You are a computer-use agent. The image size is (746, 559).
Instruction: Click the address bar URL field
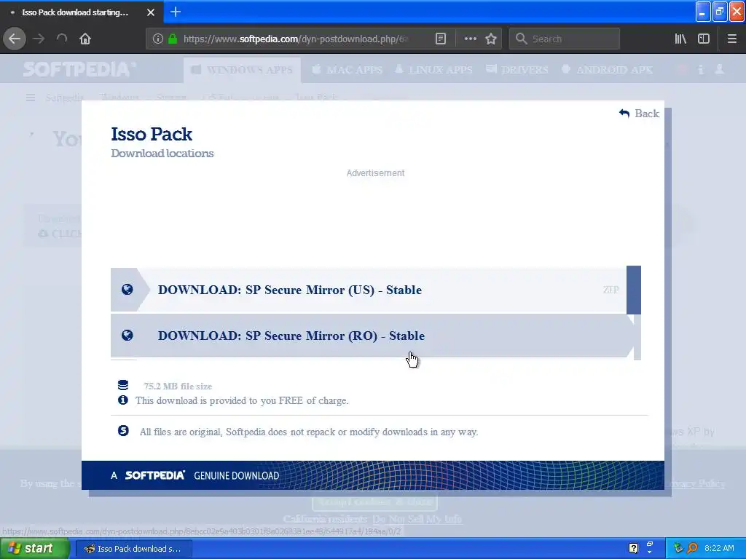coord(295,39)
